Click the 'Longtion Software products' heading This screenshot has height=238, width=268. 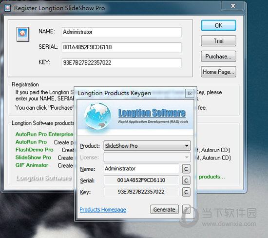pyautogui.click(x=43, y=123)
